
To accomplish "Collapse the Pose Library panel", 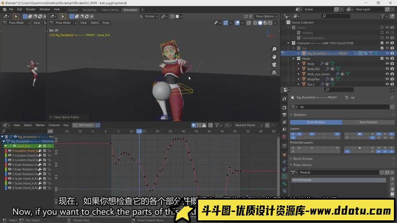I will pyautogui.click(x=291, y=165).
